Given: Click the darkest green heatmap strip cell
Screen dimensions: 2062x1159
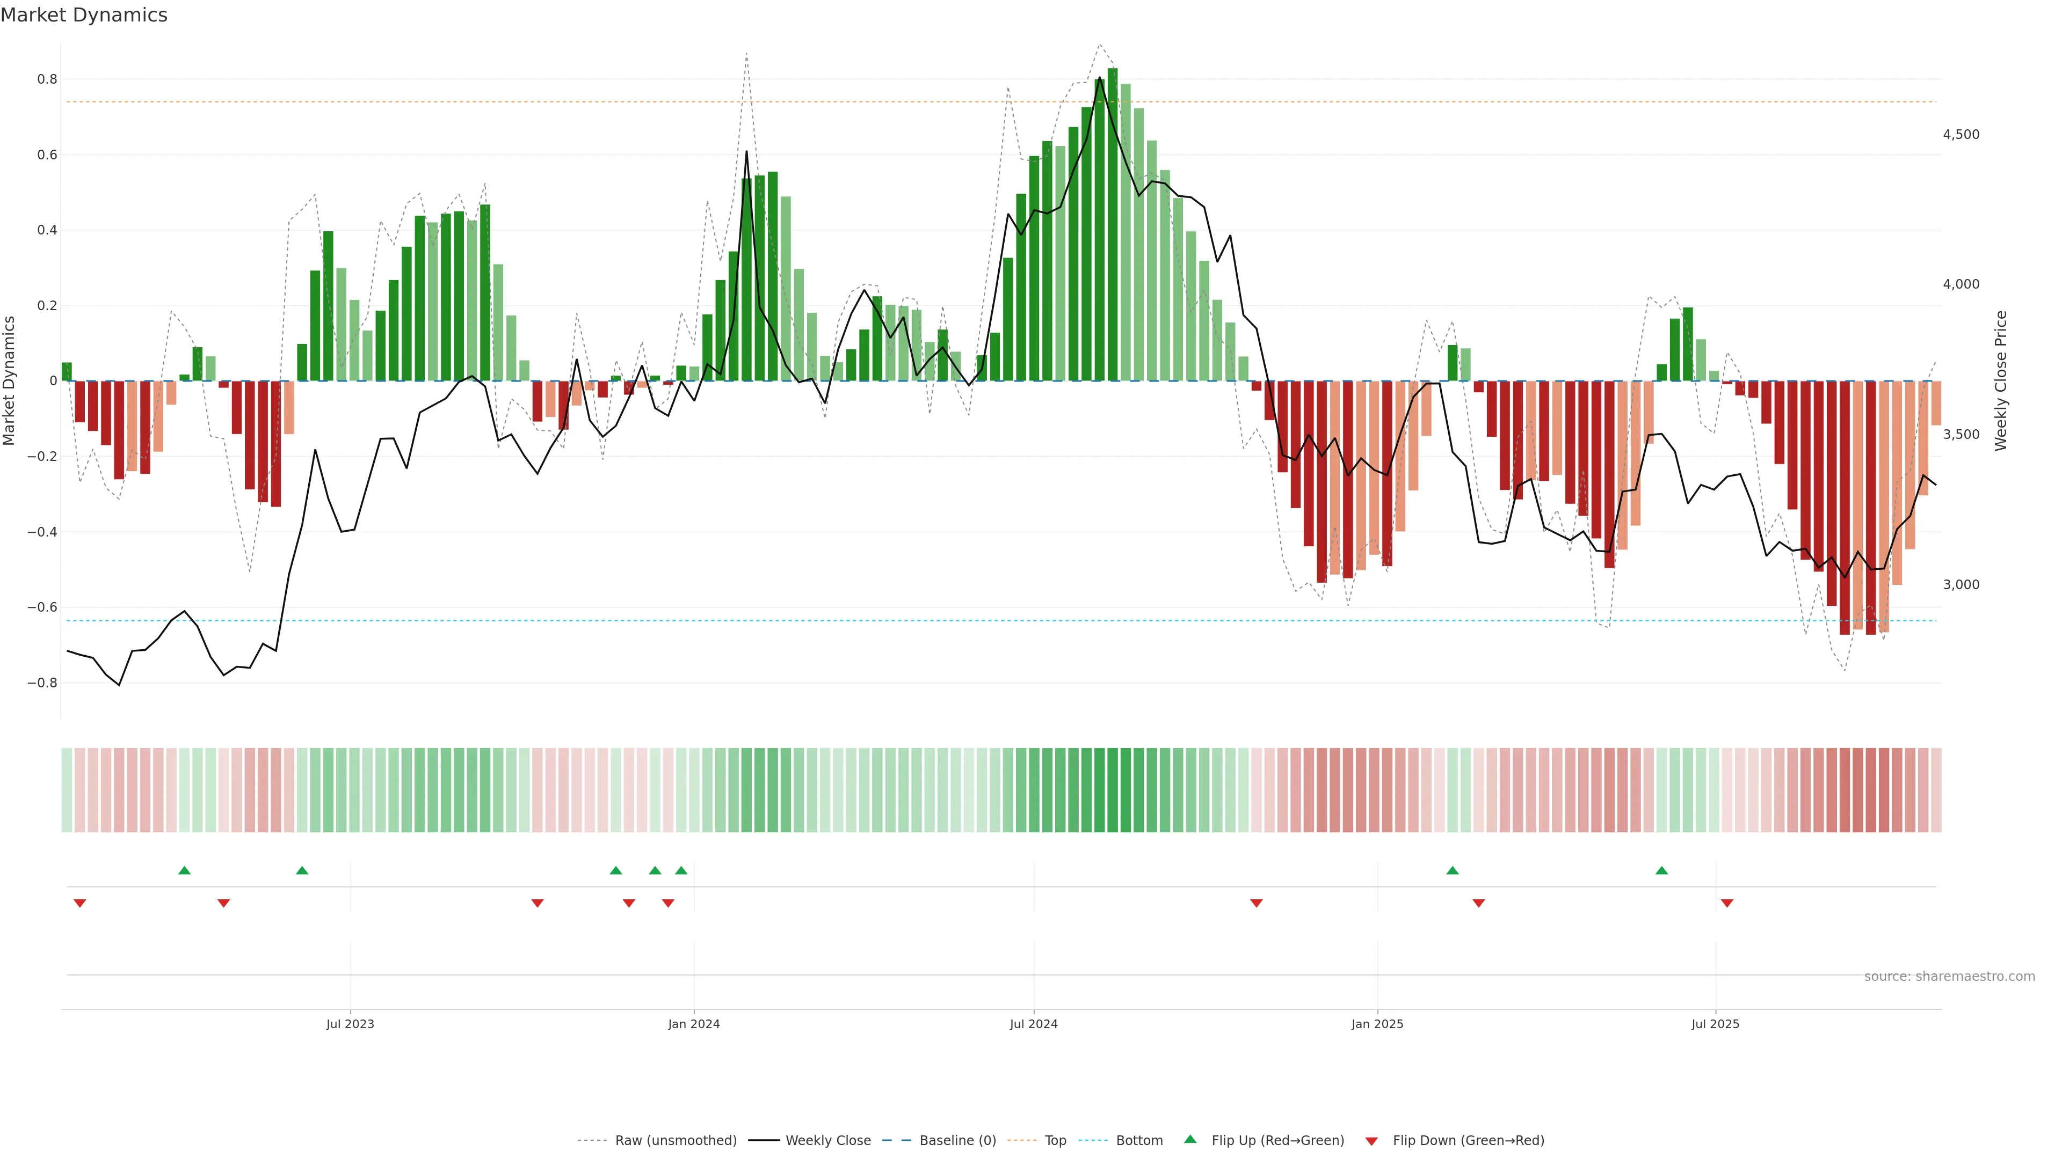Looking at the screenshot, I should coord(1113,790).
